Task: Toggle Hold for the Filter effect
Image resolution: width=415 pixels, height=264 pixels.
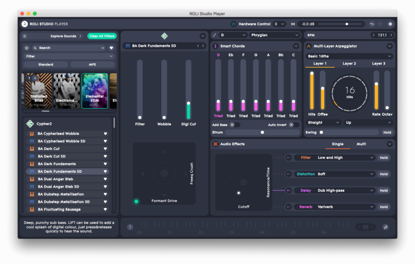Action: (383, 158)
